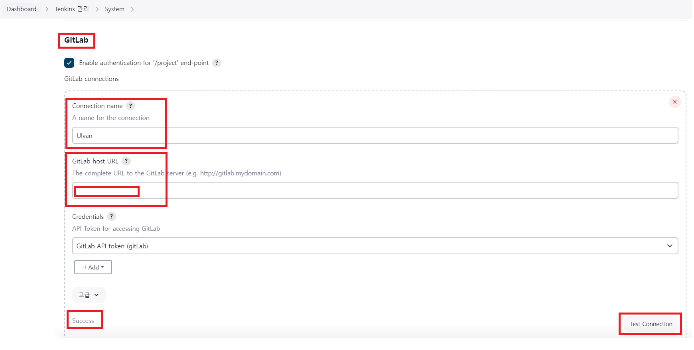
Task: Open help for authentication end-point option
Action: (x=217, y=63)
